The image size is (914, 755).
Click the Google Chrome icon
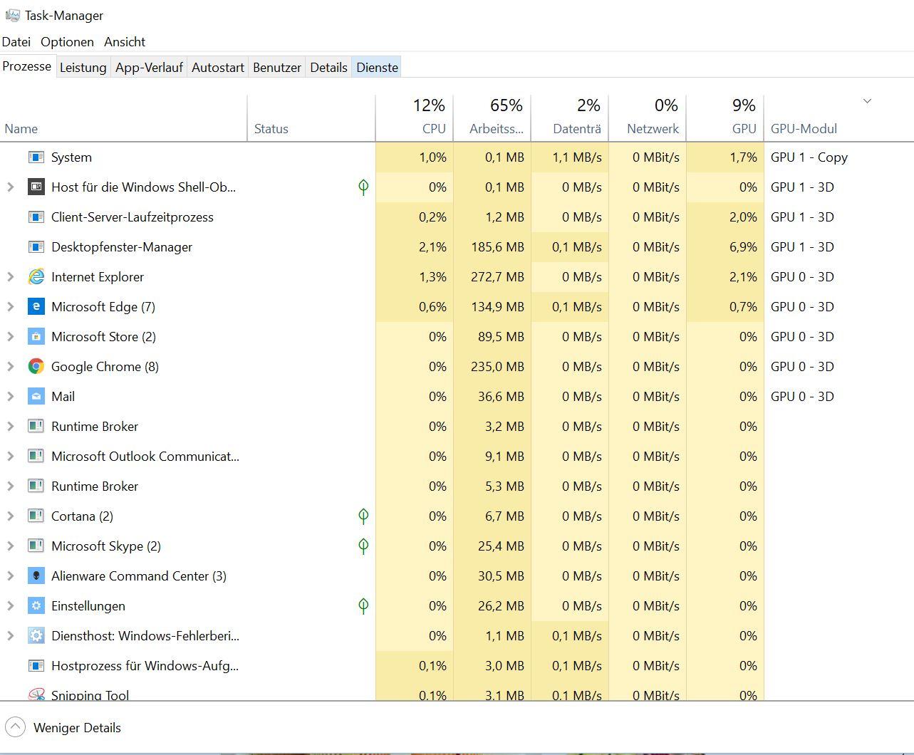36,367
